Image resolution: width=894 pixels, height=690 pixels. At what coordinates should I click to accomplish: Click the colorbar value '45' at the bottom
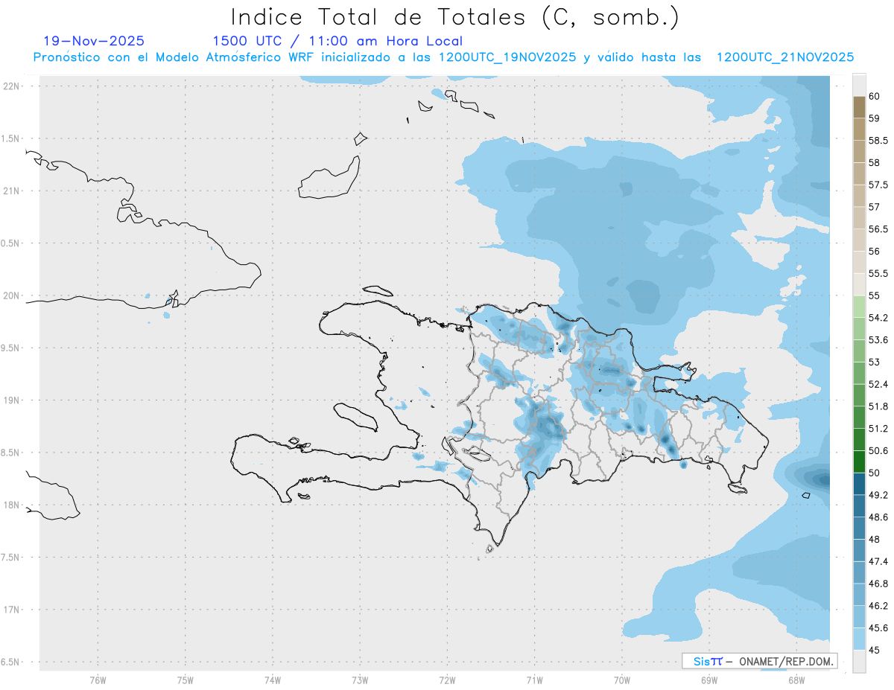click(875, 651)
